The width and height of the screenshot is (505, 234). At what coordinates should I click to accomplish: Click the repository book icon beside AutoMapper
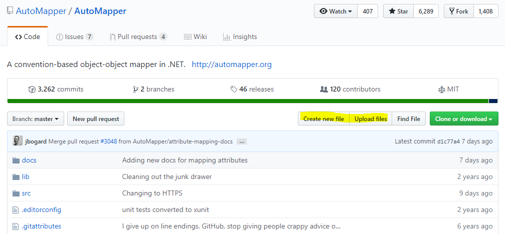tap(11, 11)
